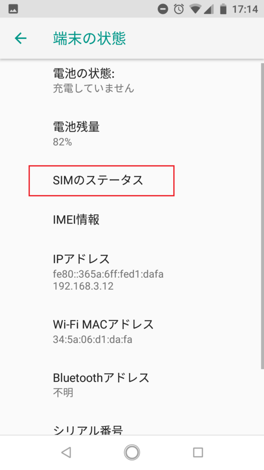Tap the Android back navigation triangle

(66, 452)
